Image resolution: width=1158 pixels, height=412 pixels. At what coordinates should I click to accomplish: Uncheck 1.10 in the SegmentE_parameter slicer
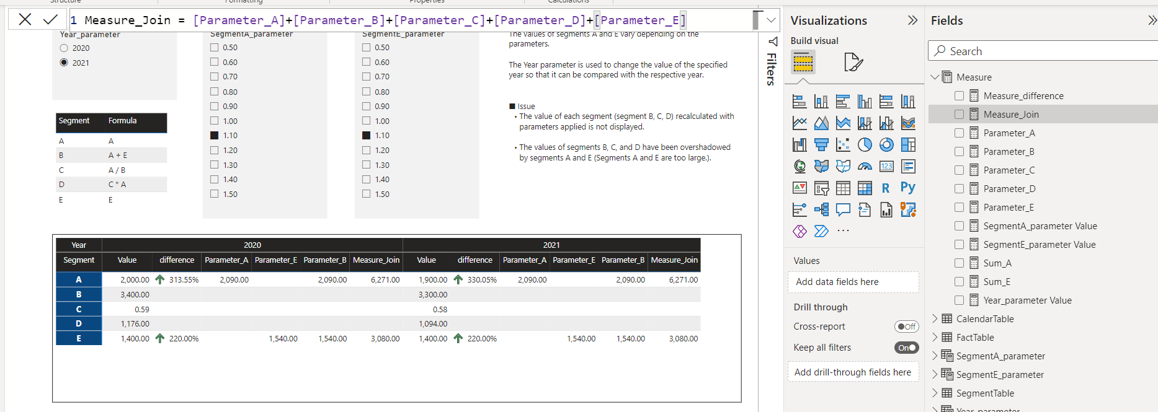pos(366,135)
